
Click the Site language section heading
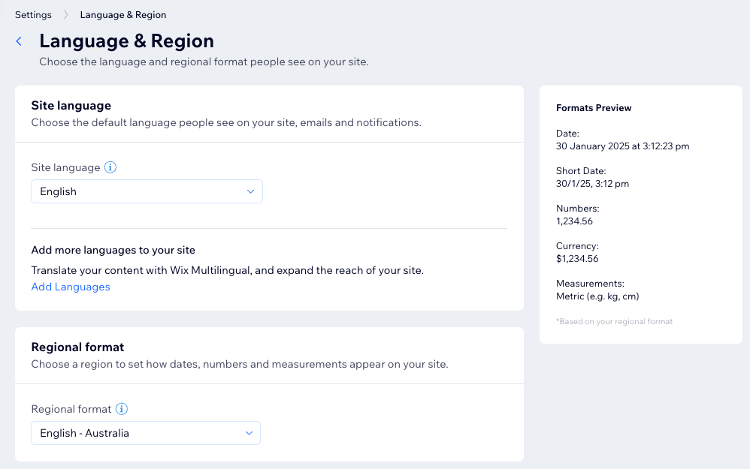[71, 106]
